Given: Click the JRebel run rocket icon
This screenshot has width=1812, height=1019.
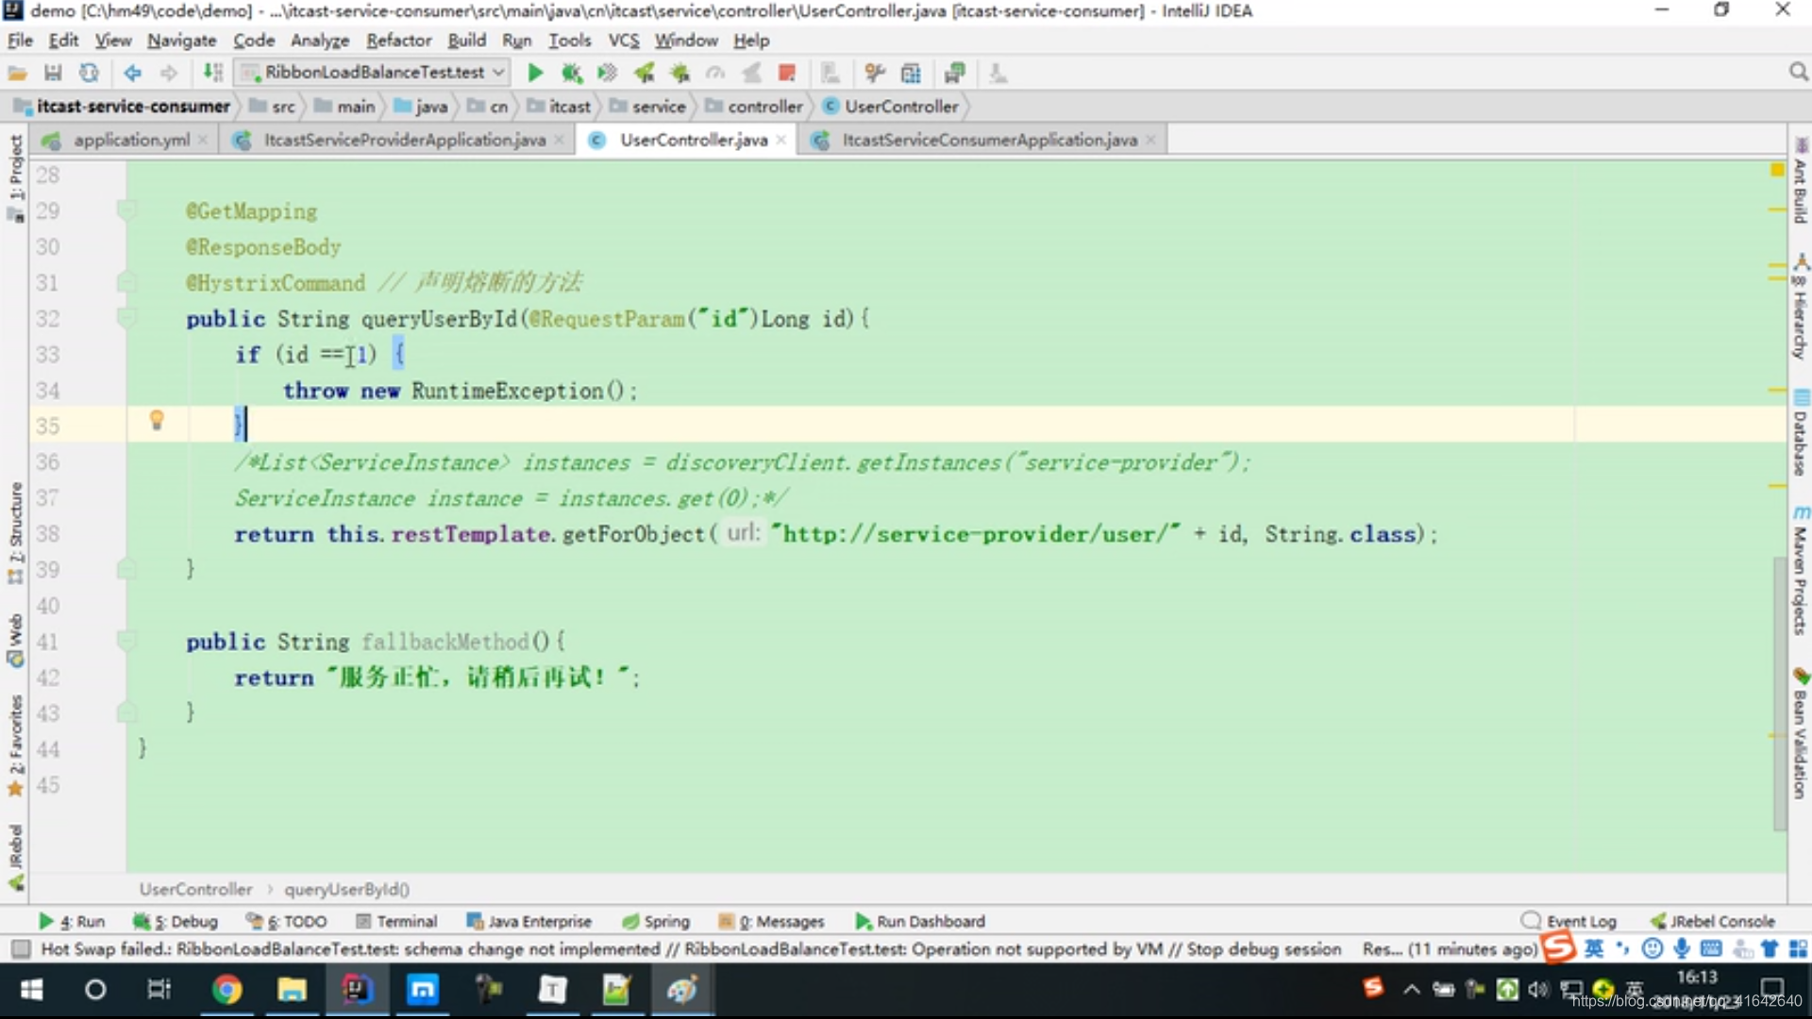Looking at the screenshot, I should click(x=644, y=73).
